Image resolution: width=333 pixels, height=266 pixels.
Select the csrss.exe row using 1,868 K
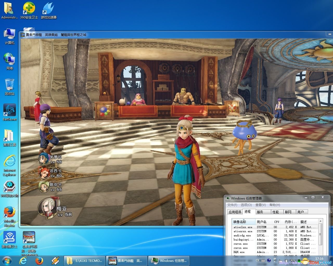pyautogui.click(x=275, y=248)
